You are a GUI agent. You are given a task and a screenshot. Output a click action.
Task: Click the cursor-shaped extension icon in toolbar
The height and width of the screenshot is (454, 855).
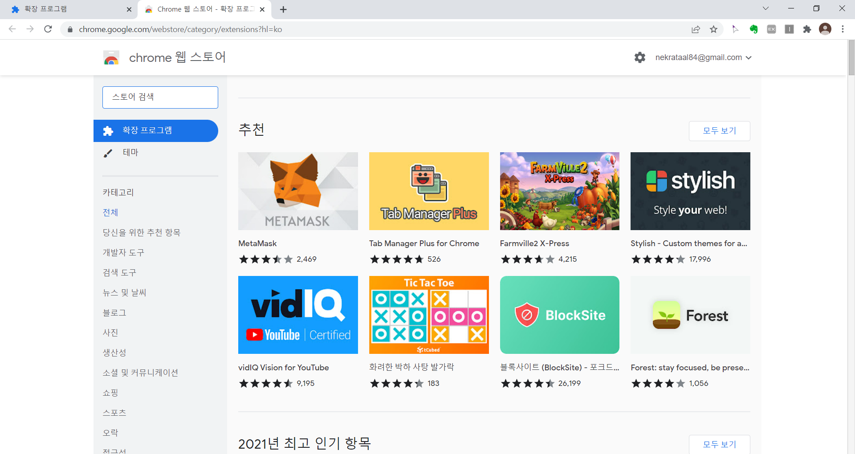tap(735, 29)
